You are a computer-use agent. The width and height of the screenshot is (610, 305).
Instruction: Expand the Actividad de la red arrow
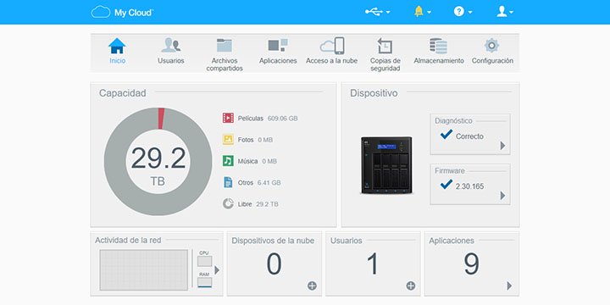217,270
